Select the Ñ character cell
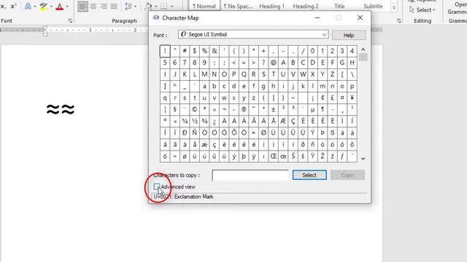 pyautogui.click(x=195, y=133)
